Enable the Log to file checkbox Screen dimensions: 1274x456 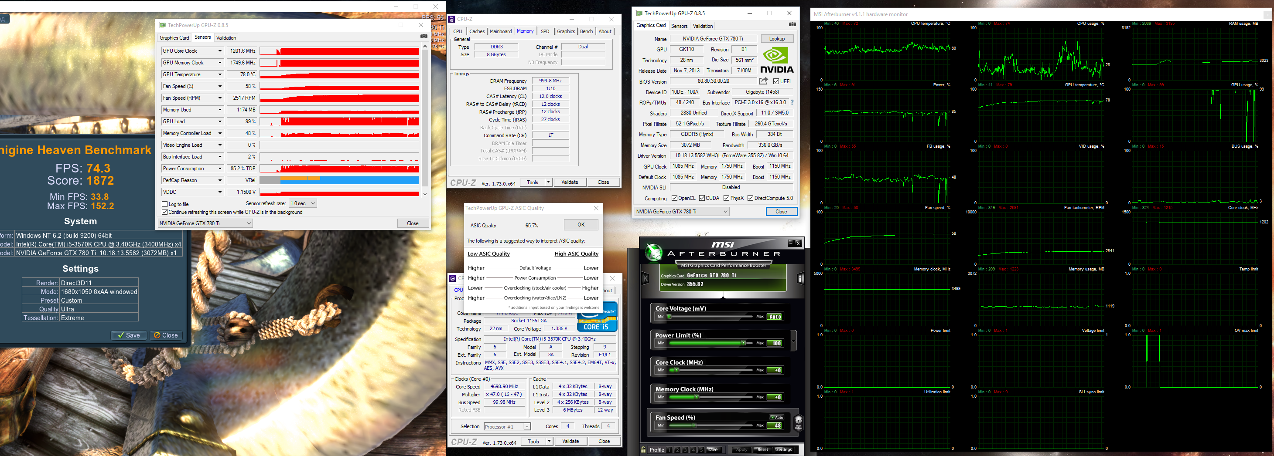165,204
